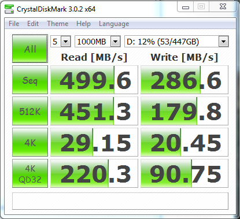Click the 512K write result 179.8
This screenshot has height=219, width=240.
tap(184, 111)
